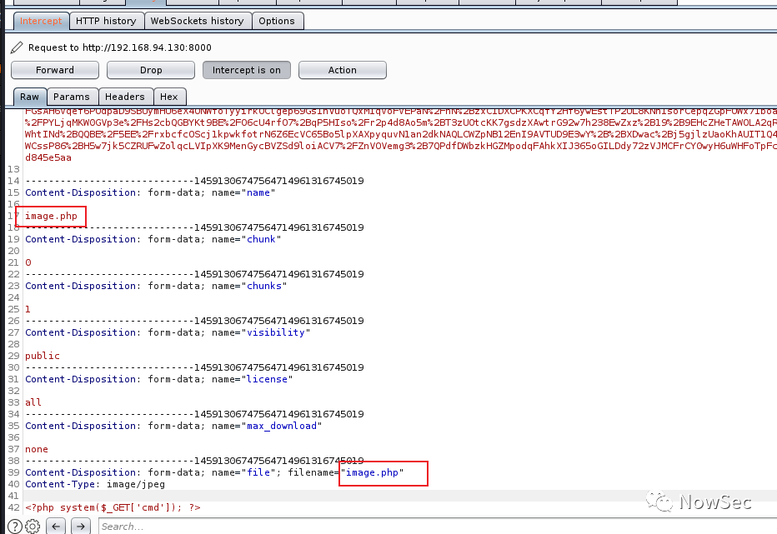Select the Hex view tab
The image size is (777, 534).
(x=169, y=97)
